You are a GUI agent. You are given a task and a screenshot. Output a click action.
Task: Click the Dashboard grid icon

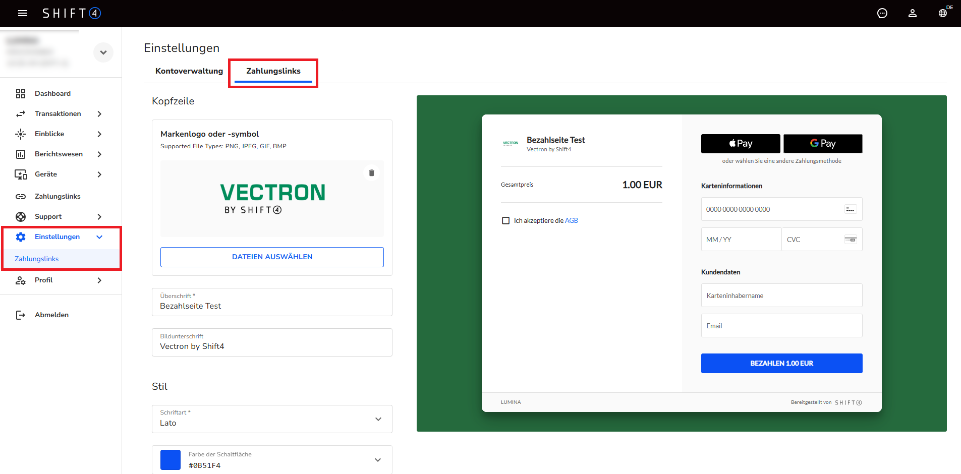point(21,94)
